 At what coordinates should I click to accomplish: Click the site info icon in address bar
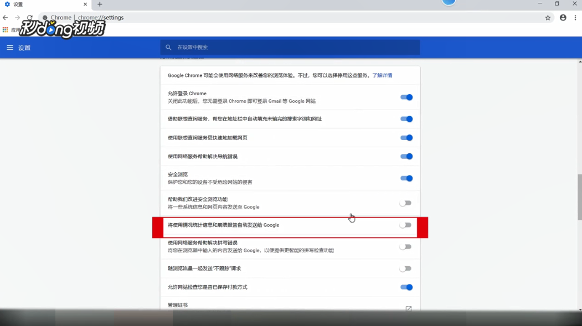[x=45, y=17]
